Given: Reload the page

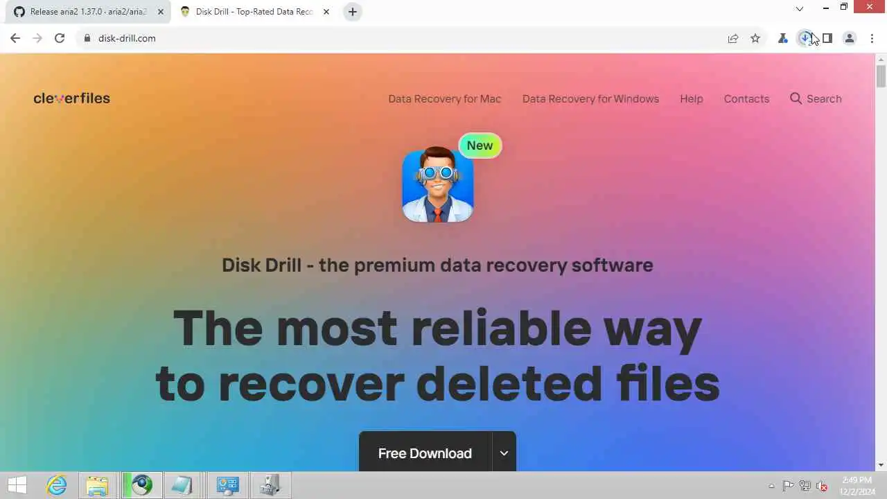Looking at the screenshot, I should point(60,38).
